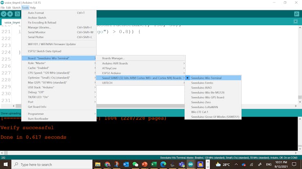Show hidden tray icons chevron
Viewport: 302px width, 169px height.
coord(236,165)
